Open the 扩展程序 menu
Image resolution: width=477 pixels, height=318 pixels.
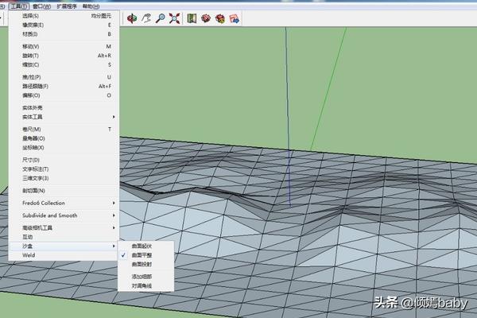click(x=67, y=6)
